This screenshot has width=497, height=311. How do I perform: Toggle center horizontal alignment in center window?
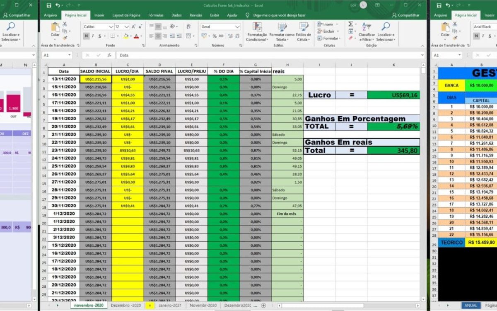pos(158,36)
